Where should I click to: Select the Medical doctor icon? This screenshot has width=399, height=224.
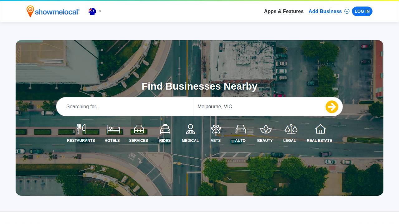[x=190, y=129]
